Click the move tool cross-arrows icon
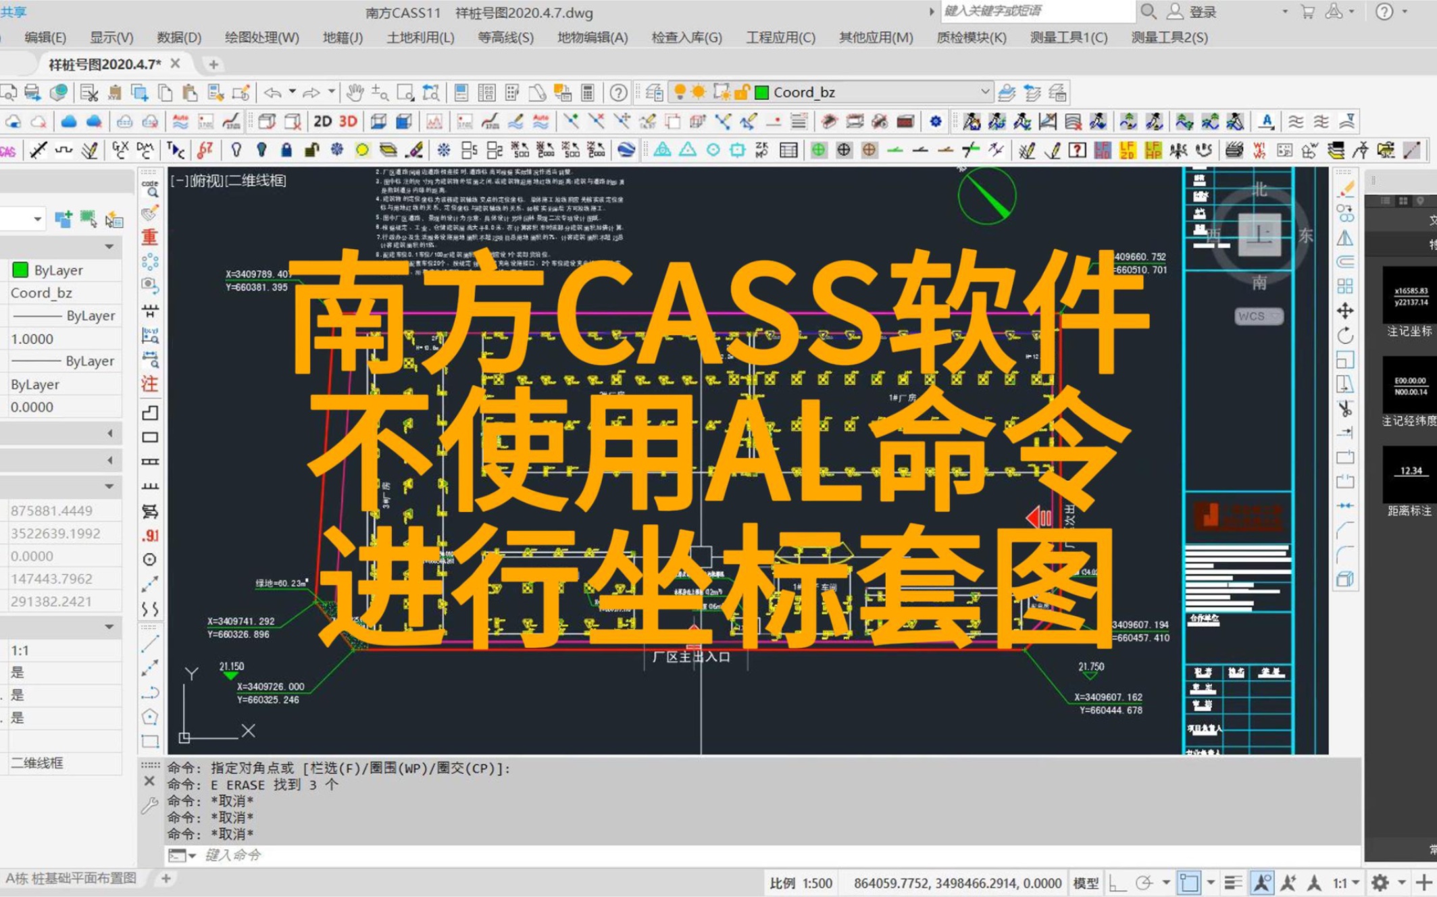 click(1345, 311)
